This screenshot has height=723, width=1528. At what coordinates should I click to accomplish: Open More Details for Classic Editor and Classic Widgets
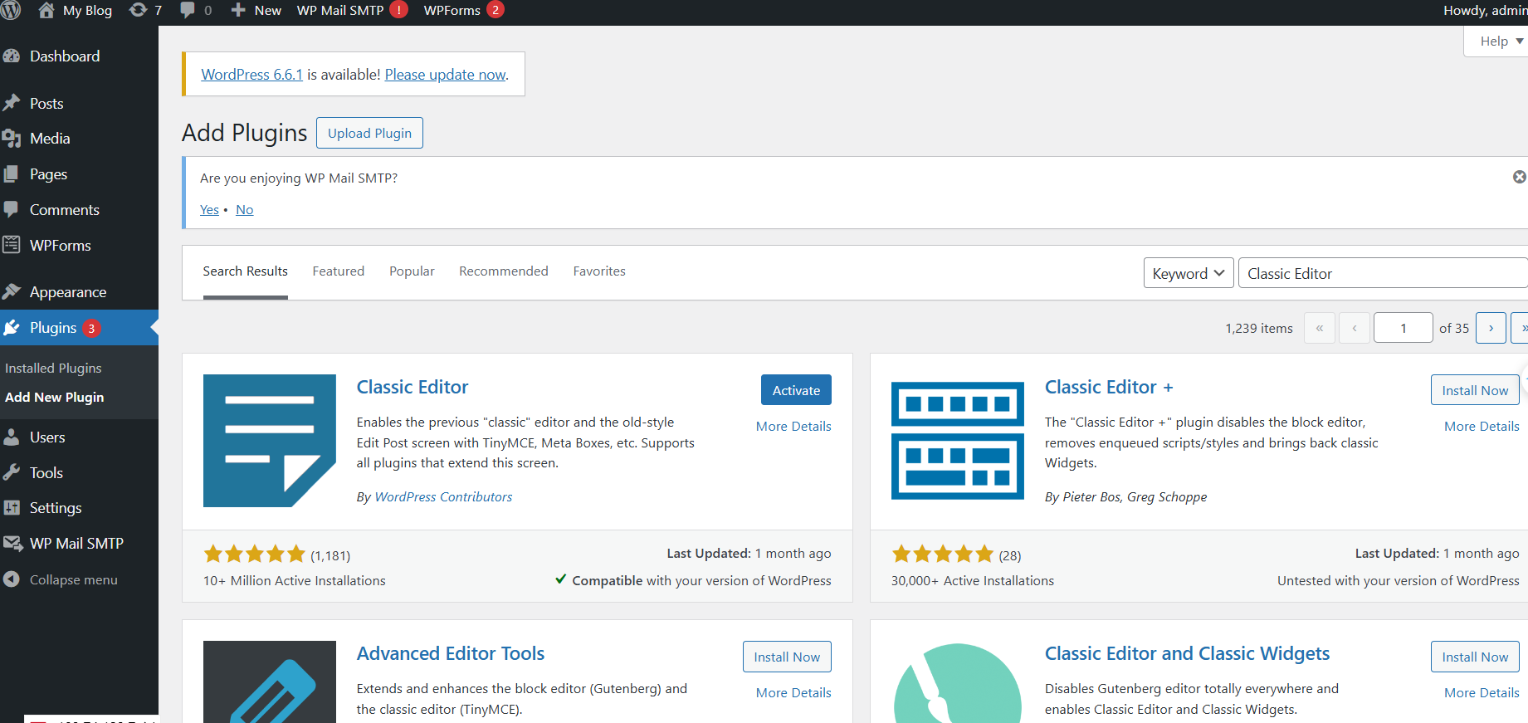tap(1482, 692)
